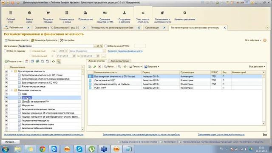The height and width of the screenshot is (153, 272).
Task: Open the Выгрузка dropdown
Action: pyautogui.click(x=152, y=67)
